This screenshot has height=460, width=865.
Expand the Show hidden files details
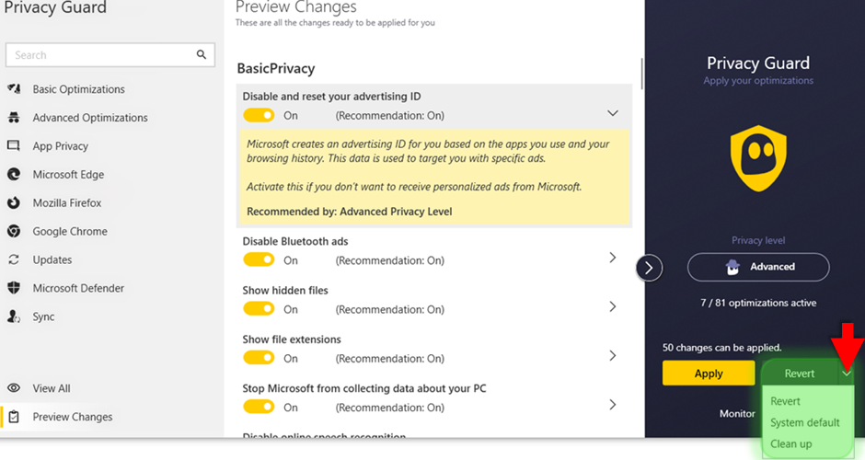point(612,306)
